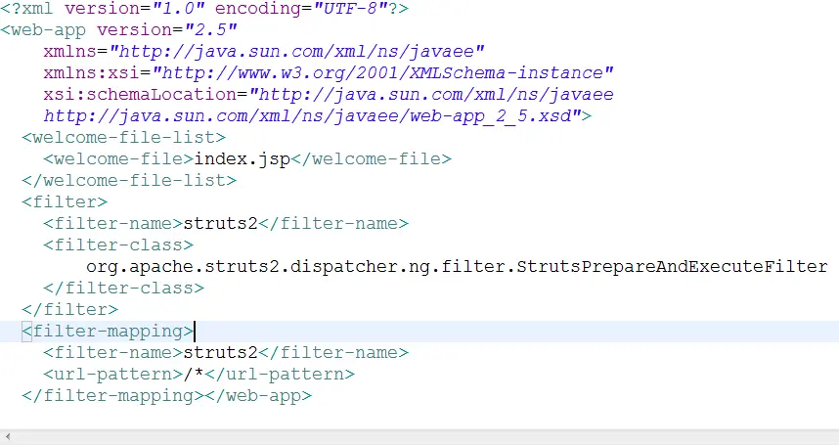Click the opening filter-class tag

pyautogui.click(x=118, y=245)
